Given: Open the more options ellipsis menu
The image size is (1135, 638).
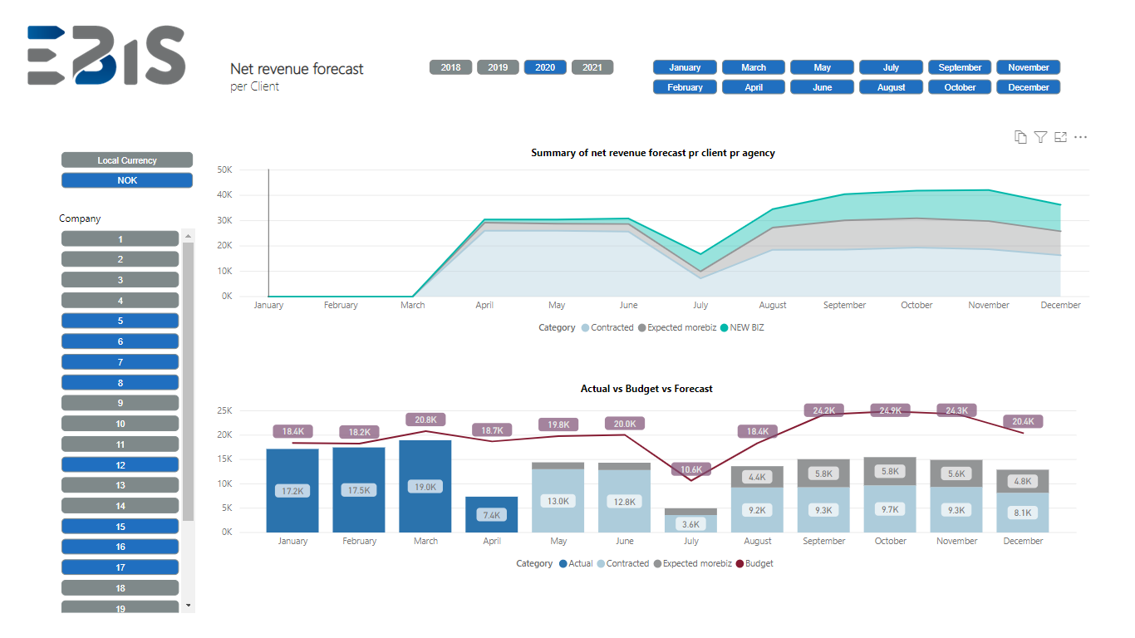Looking at the screenshot, I should 1080,137.
